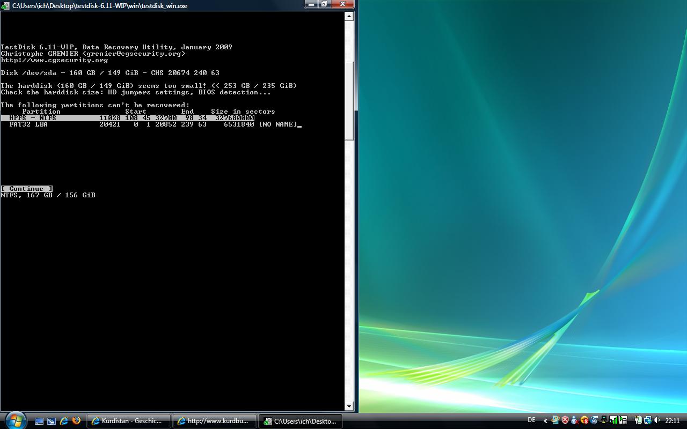687x429 pixels.
Task: Click Safely Remove Hardware tray icon
Action: [594, 420]
